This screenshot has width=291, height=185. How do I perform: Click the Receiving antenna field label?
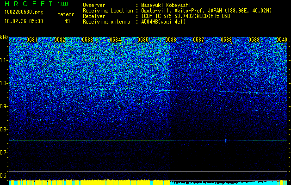point(106,22)
